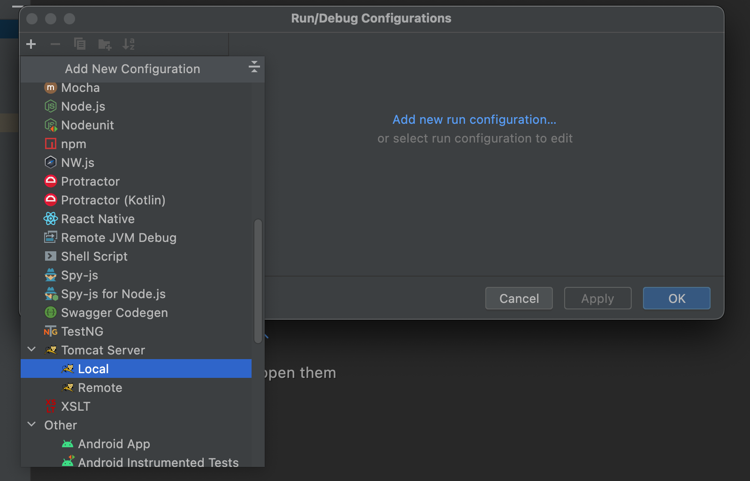
Task: Click the Spy-js for Node.js icon
Action: point(51,294)
